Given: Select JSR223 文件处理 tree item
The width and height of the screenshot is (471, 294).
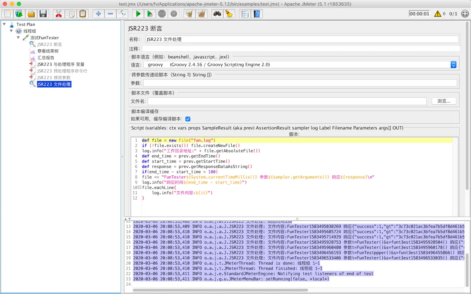Looking at the screenshot, I should coord(54,84).
